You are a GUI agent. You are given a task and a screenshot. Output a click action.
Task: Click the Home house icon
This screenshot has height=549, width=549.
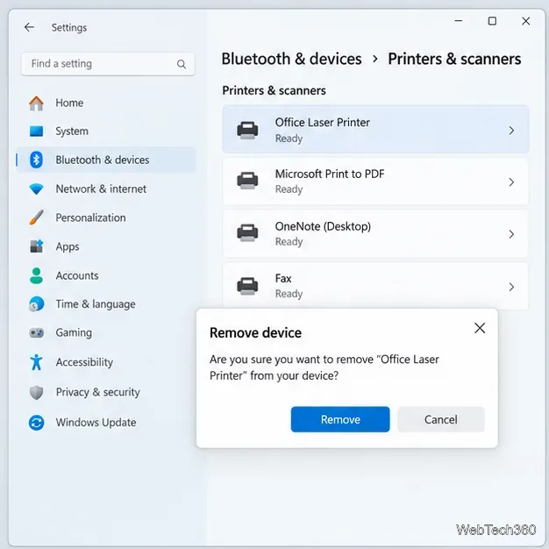(36, 103)
